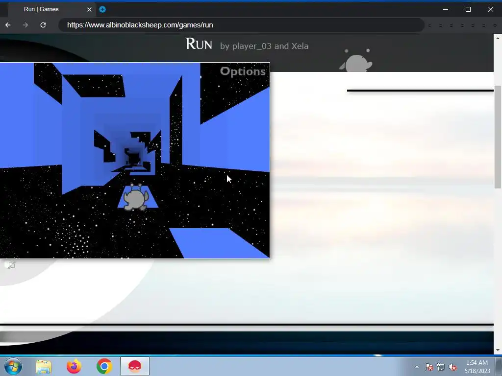Open the Action Center flag icon
Viewport: 502px width, 376px height.
pos(428,367)
